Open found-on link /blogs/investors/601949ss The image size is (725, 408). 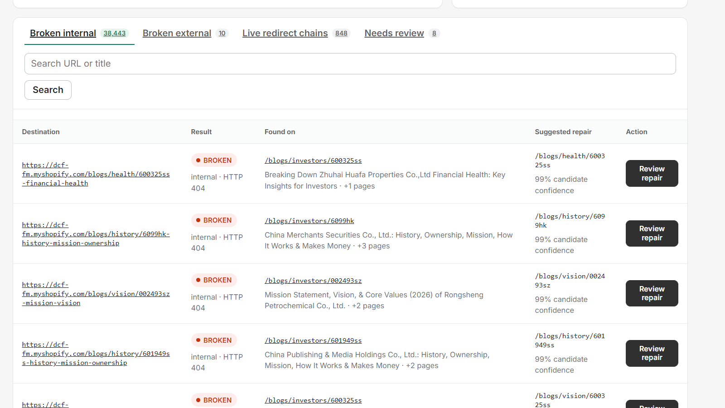313,340
